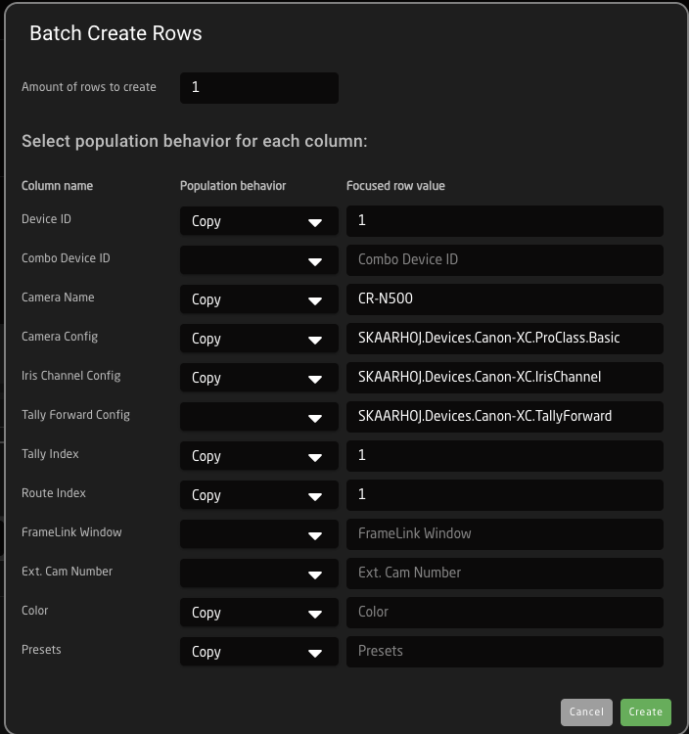Edit Color value field
The height and width of the screenshot is (734, 689).
(505, 613)
